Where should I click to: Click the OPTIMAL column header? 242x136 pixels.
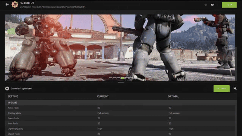pyautogui.click(x=173, y=96)
